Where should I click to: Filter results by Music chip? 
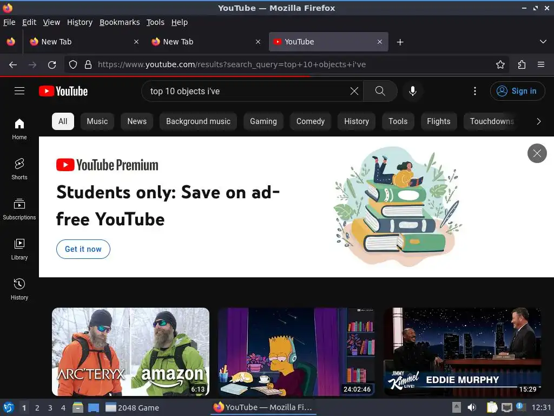(97, 121)
